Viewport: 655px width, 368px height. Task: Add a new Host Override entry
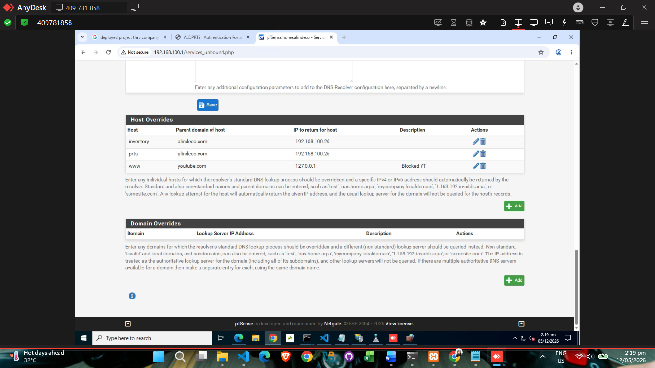tap(514, 206)
